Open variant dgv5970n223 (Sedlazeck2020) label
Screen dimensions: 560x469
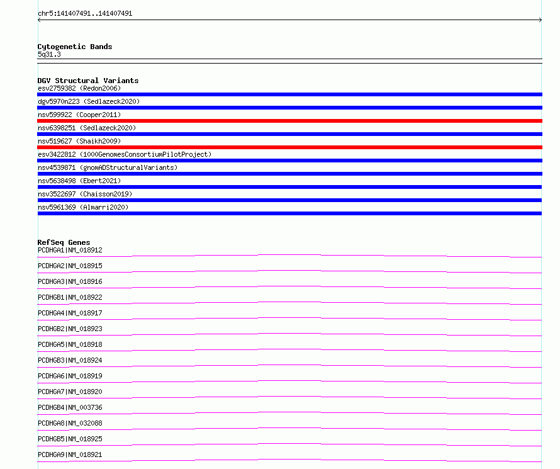point(89,101)
